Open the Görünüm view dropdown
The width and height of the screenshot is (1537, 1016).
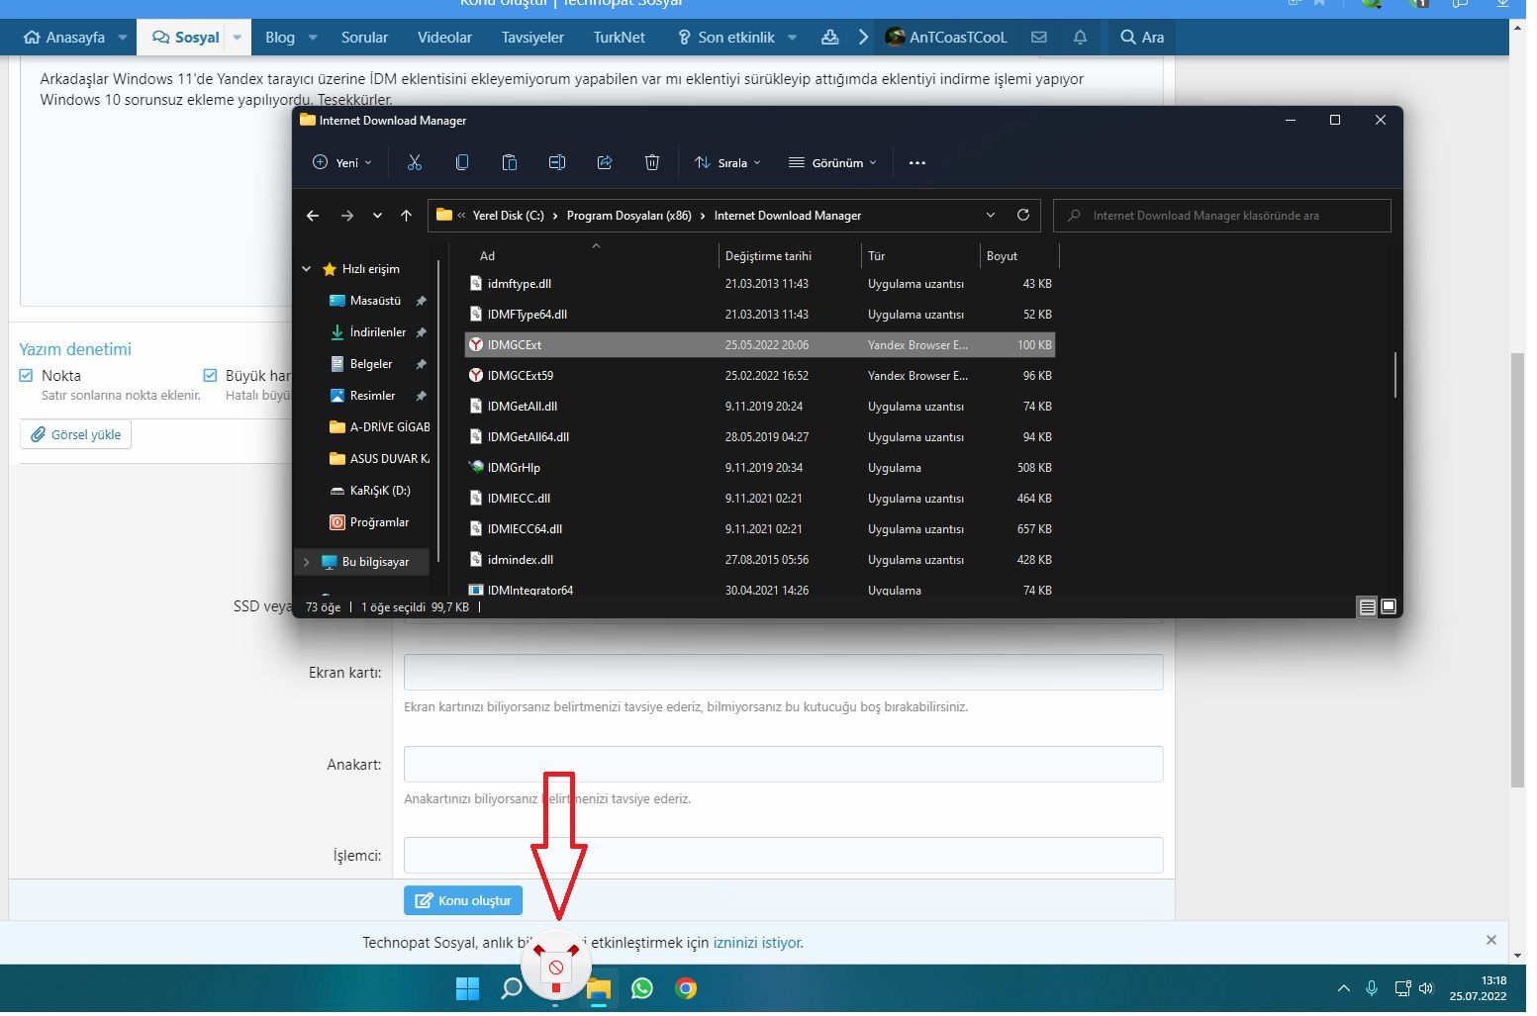coord(832,163)
